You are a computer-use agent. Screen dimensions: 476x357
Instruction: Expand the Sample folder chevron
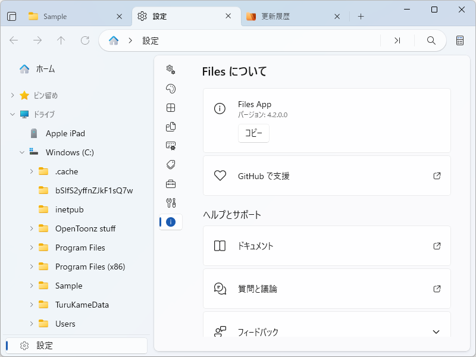click(32, 286)
